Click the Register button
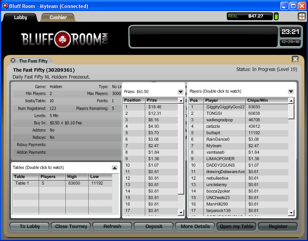This screenshot has width=308, height=241. 278,227
